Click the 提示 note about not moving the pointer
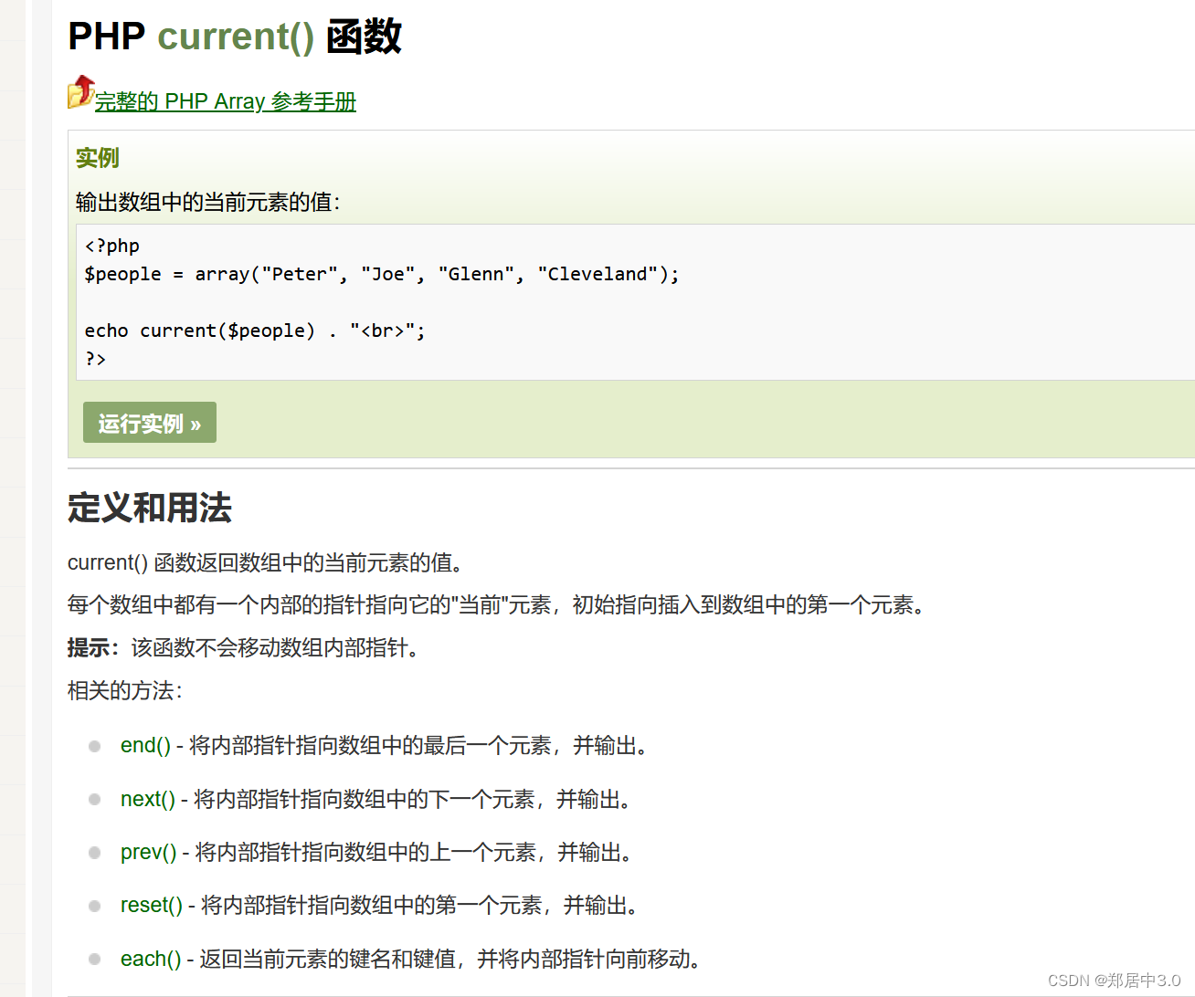Viewport: 1195px width, 997px height. tap(247, 647)
